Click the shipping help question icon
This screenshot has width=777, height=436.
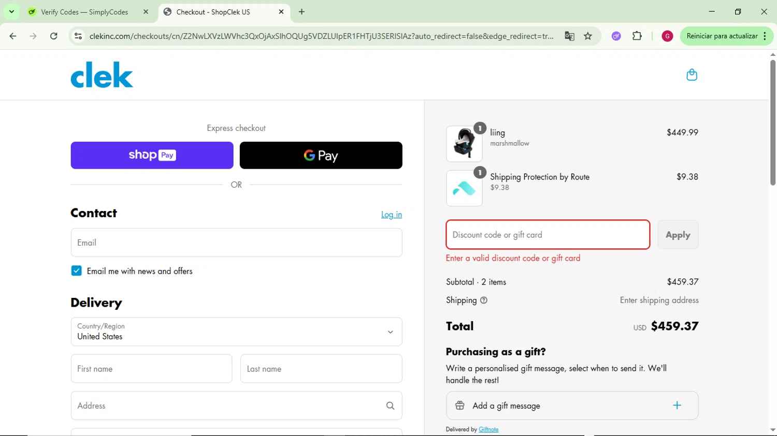(484, 300)
